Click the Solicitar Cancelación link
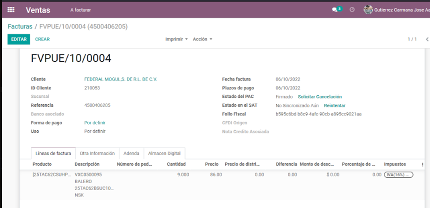430x208 pixels. [319, 97]
